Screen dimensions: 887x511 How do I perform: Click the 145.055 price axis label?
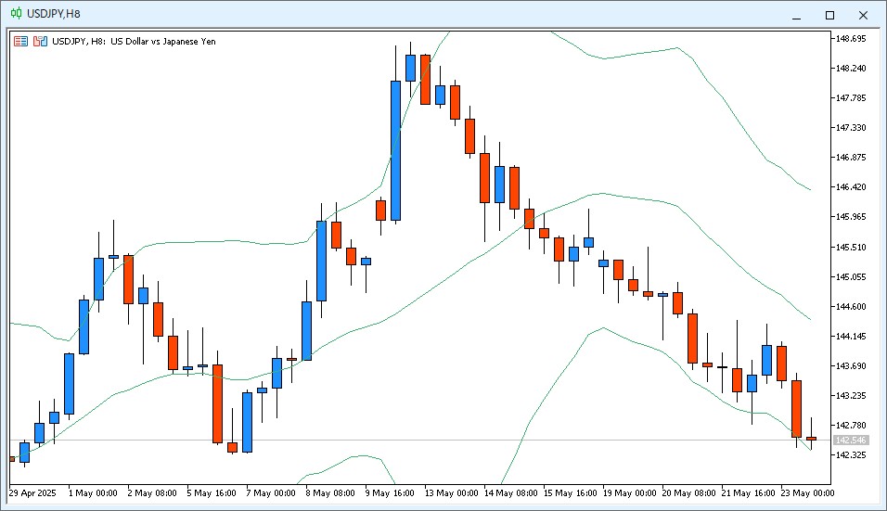coord(851,276)
